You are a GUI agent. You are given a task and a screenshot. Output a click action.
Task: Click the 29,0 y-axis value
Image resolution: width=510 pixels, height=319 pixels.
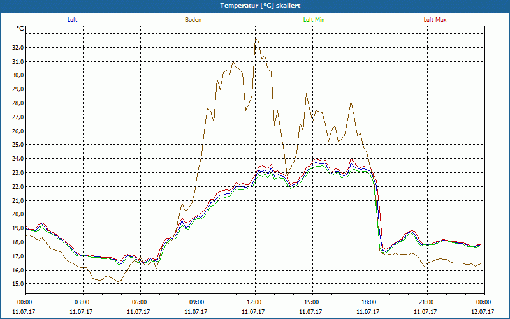pos(18,89)
